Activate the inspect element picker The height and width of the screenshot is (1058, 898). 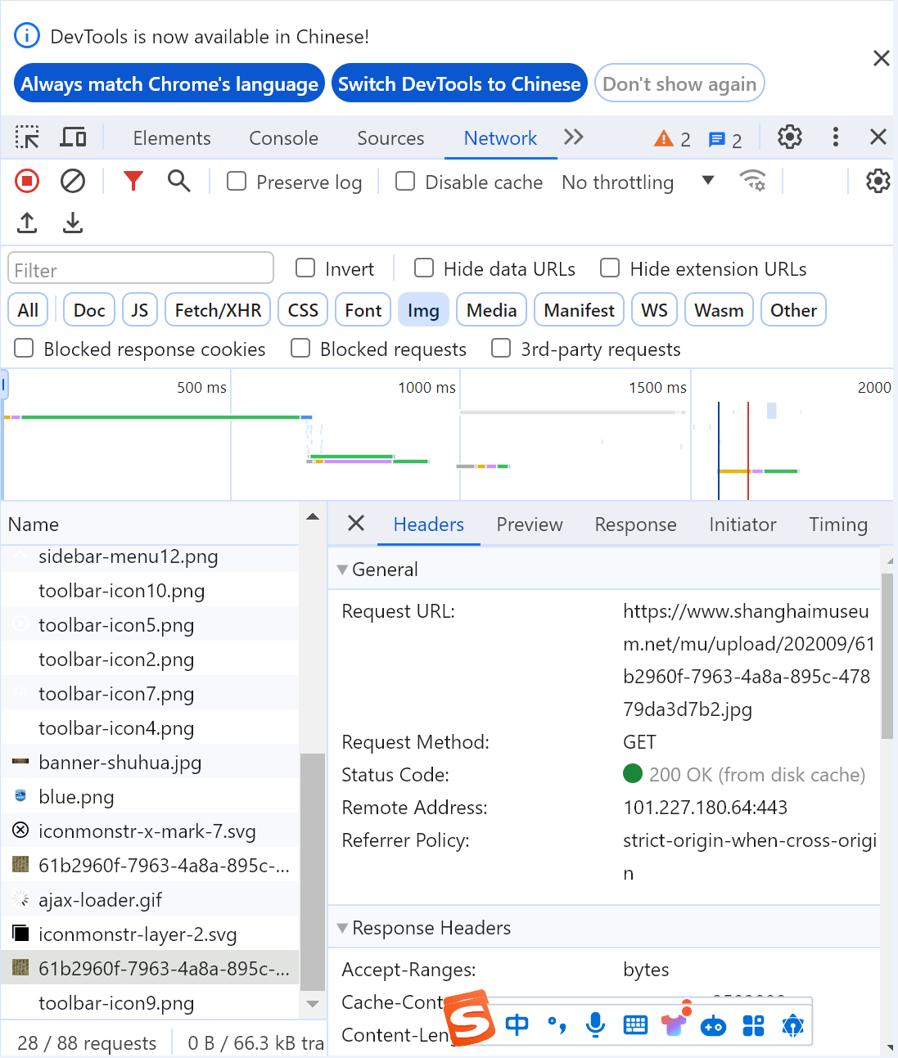27,137
